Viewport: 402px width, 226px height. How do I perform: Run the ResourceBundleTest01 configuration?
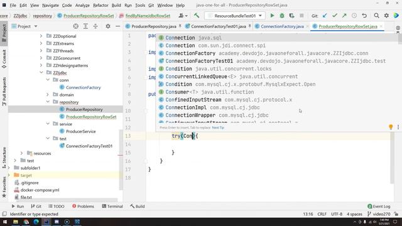[x=272, y=16]
